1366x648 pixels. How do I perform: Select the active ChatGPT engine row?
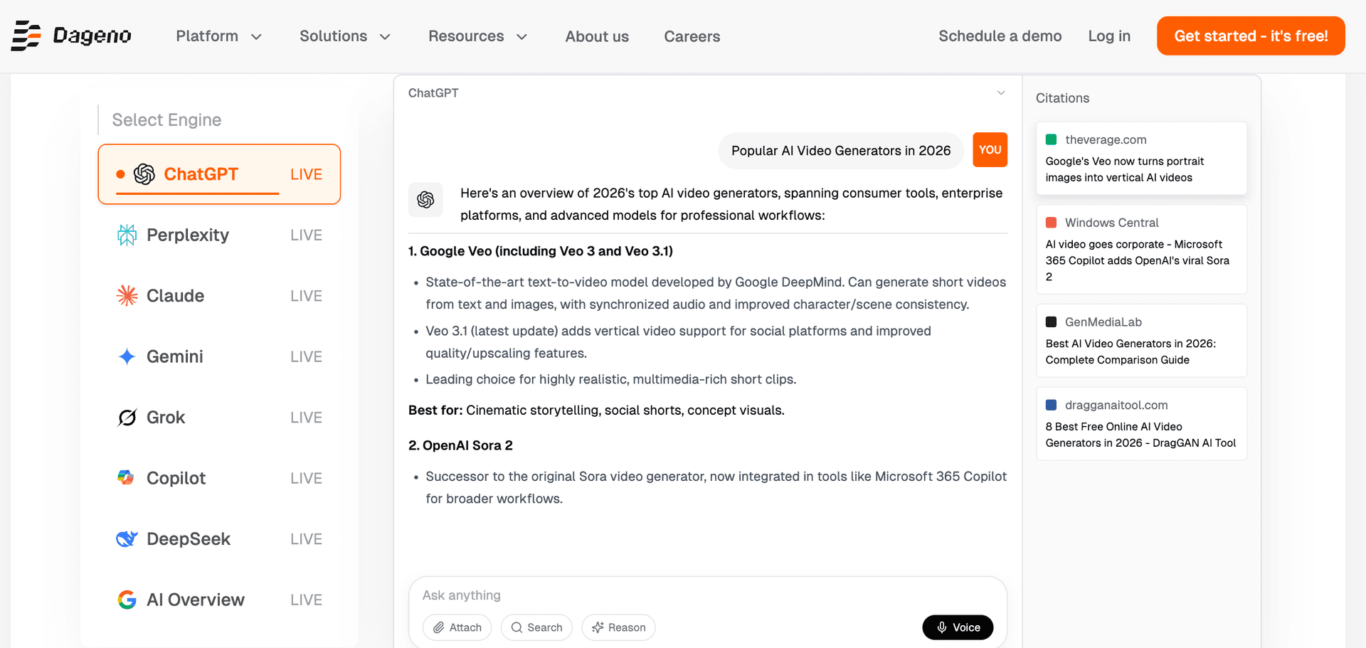click(219, 174)
